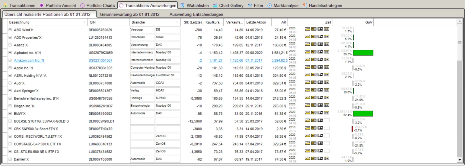The height and width of the screenshot is (166, 465).
Task: Expand the Apple Inc.`N row
Action: click(10, 68)
